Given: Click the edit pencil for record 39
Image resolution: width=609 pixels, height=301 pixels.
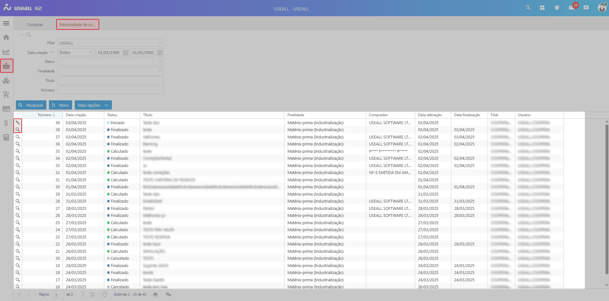Looking at the screenshot, I should (18, 123).
